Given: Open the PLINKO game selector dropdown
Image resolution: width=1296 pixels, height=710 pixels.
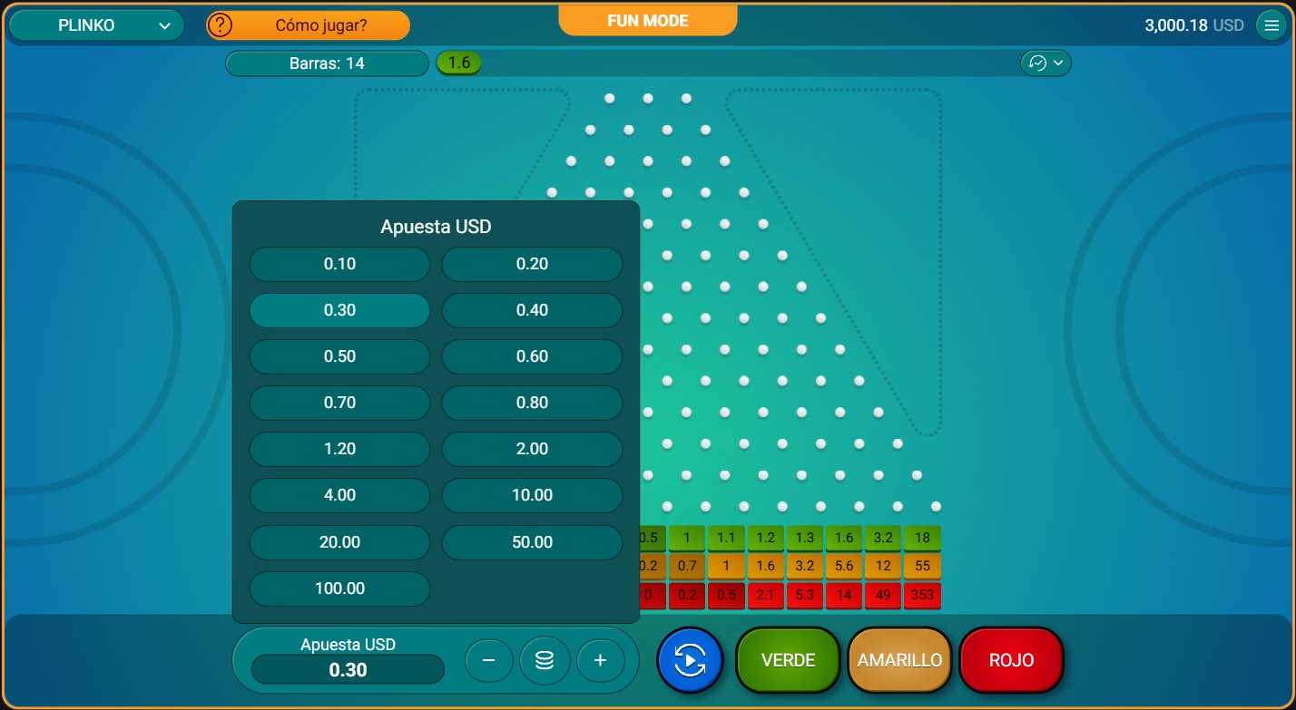Looking at the screenshot, I should [x=96, y=25].
